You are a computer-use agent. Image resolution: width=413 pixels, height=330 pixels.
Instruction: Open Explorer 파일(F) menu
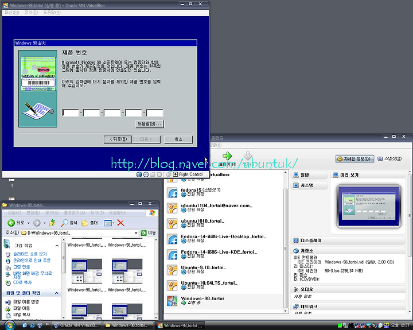point(14,212)
